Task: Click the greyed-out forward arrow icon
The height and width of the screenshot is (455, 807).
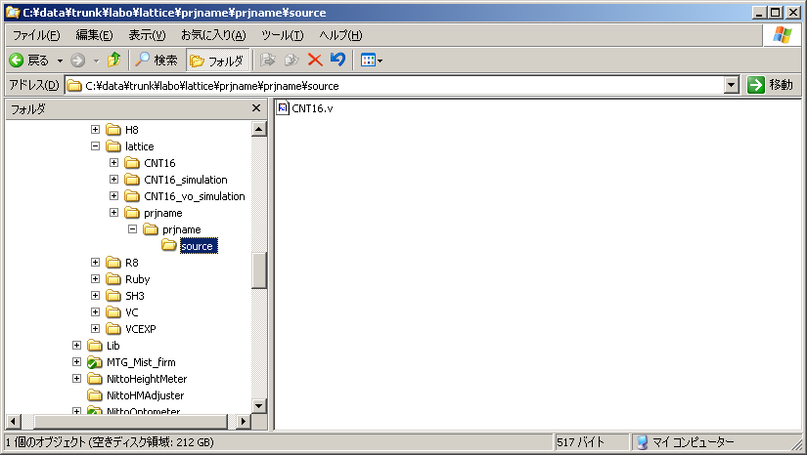Action: click(77, 61)
